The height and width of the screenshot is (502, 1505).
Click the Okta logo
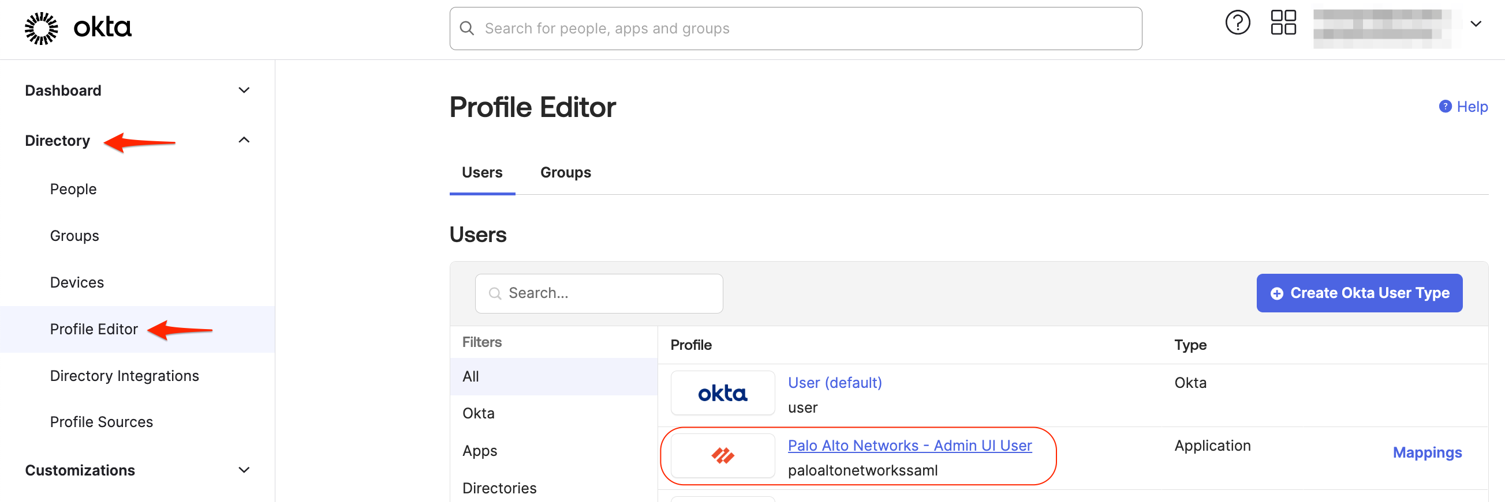tap(78, 28)
